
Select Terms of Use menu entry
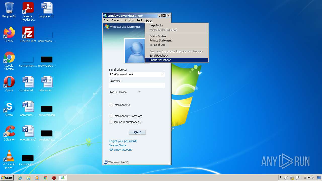[x=177, y=45]
